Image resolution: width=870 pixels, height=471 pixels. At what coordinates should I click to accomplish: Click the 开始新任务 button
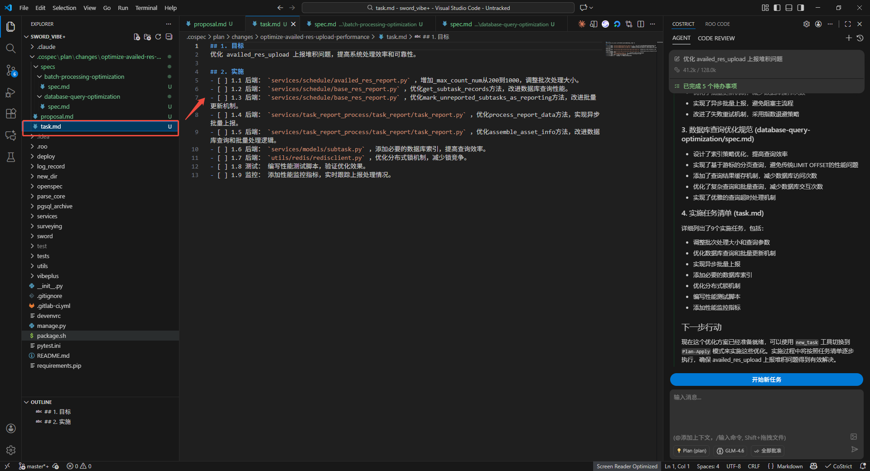point(766,380)
